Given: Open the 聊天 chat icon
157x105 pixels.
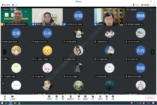Looking at the screenshot, I should [79, 97].
